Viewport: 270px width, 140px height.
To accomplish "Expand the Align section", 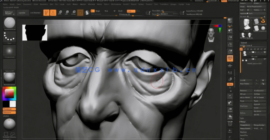I will (242, 139).
